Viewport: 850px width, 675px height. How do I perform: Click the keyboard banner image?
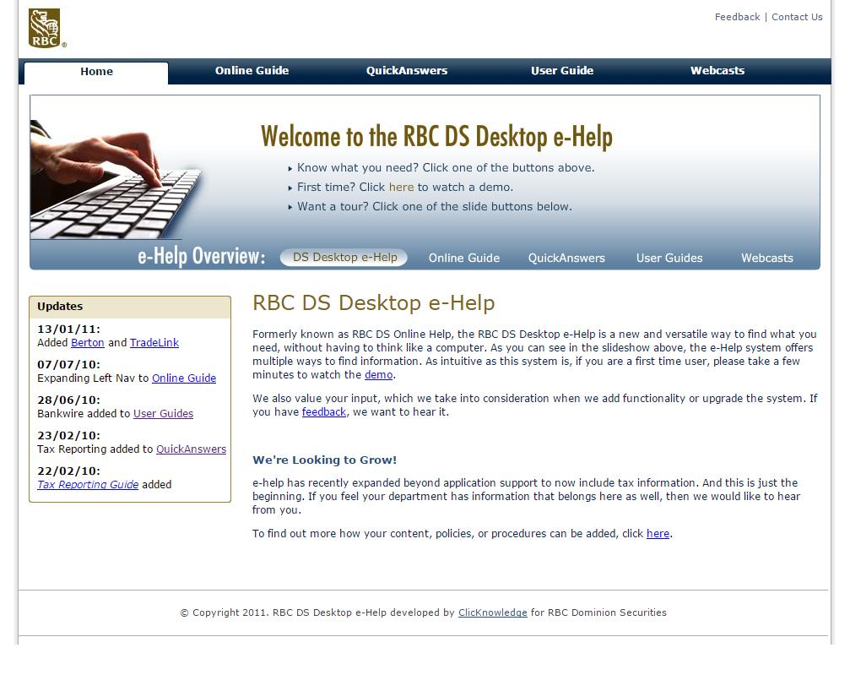pos(116,179)
